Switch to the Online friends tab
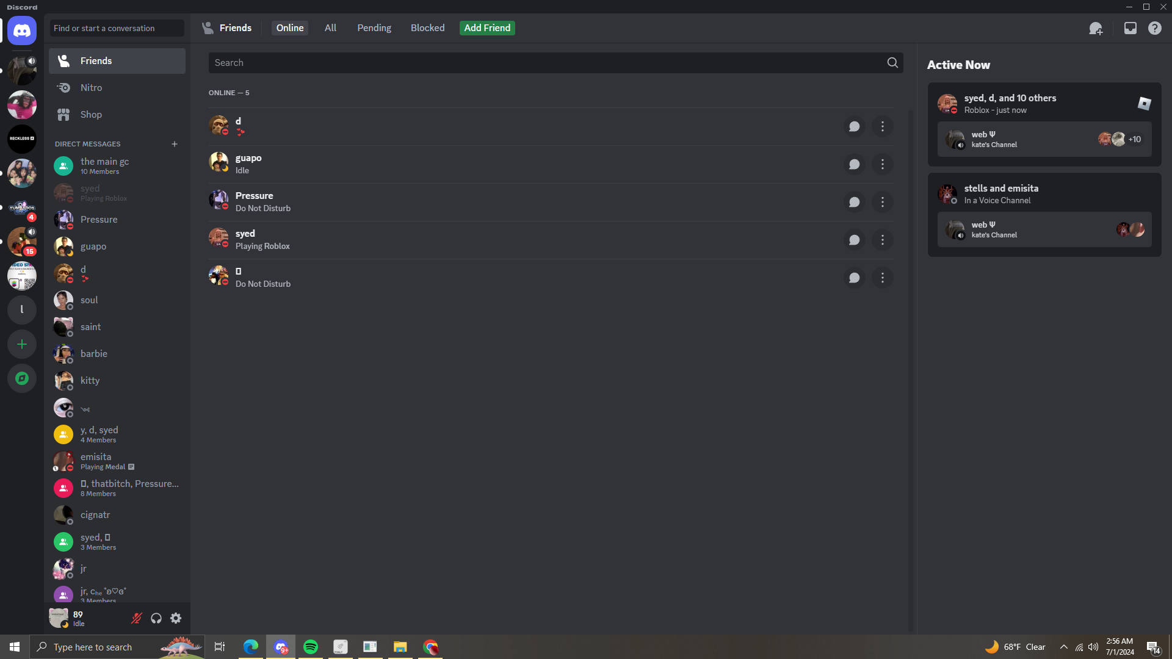1172x659 pixels. (x=290, y=28)
